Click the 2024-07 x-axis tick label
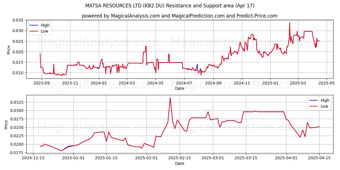Screen dimensions: 340x170 [x=184, y=83]
